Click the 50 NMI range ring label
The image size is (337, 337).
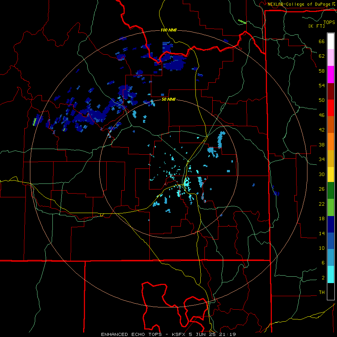click(168, 99)
